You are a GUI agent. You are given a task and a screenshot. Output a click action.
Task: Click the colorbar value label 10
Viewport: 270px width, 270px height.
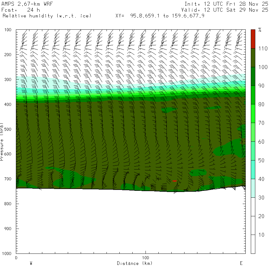[261, 235]
